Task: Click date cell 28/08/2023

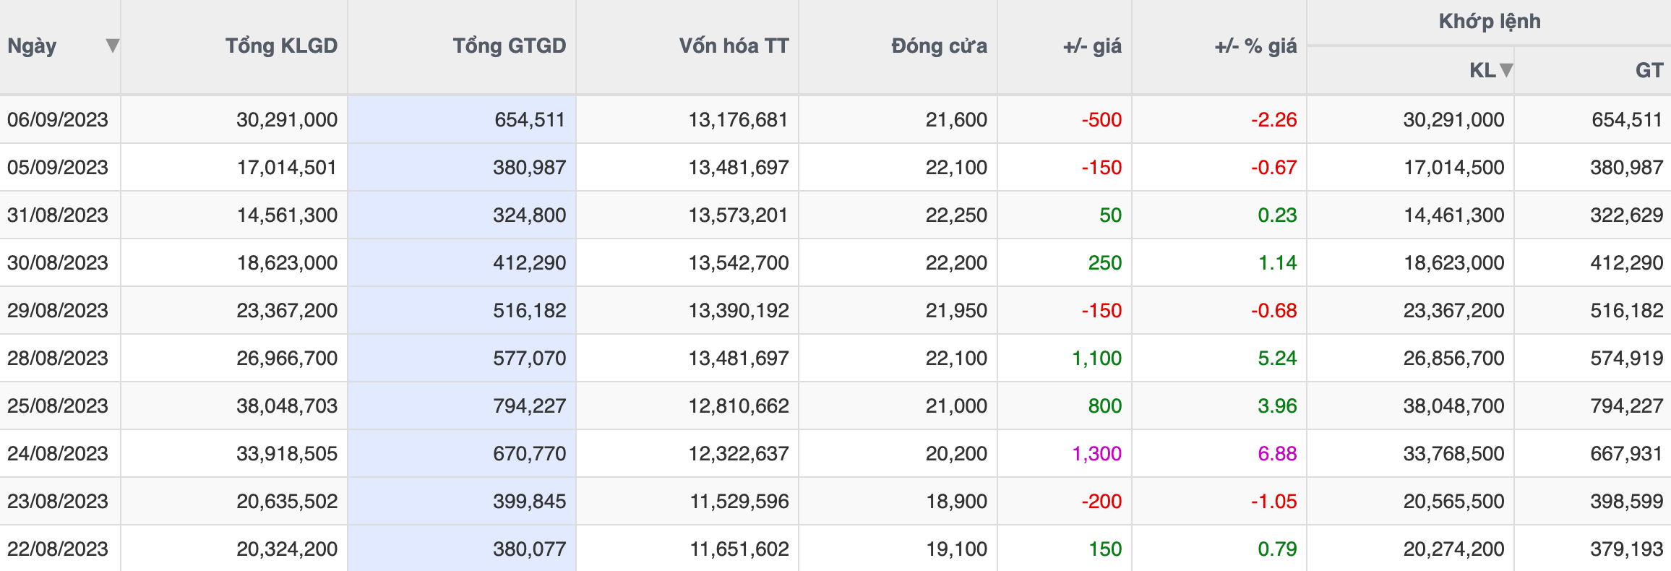Action: (x=58, y=358)
